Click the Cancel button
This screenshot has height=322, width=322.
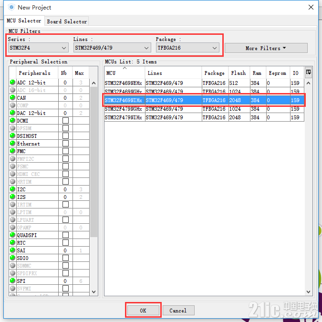[178, 310]
